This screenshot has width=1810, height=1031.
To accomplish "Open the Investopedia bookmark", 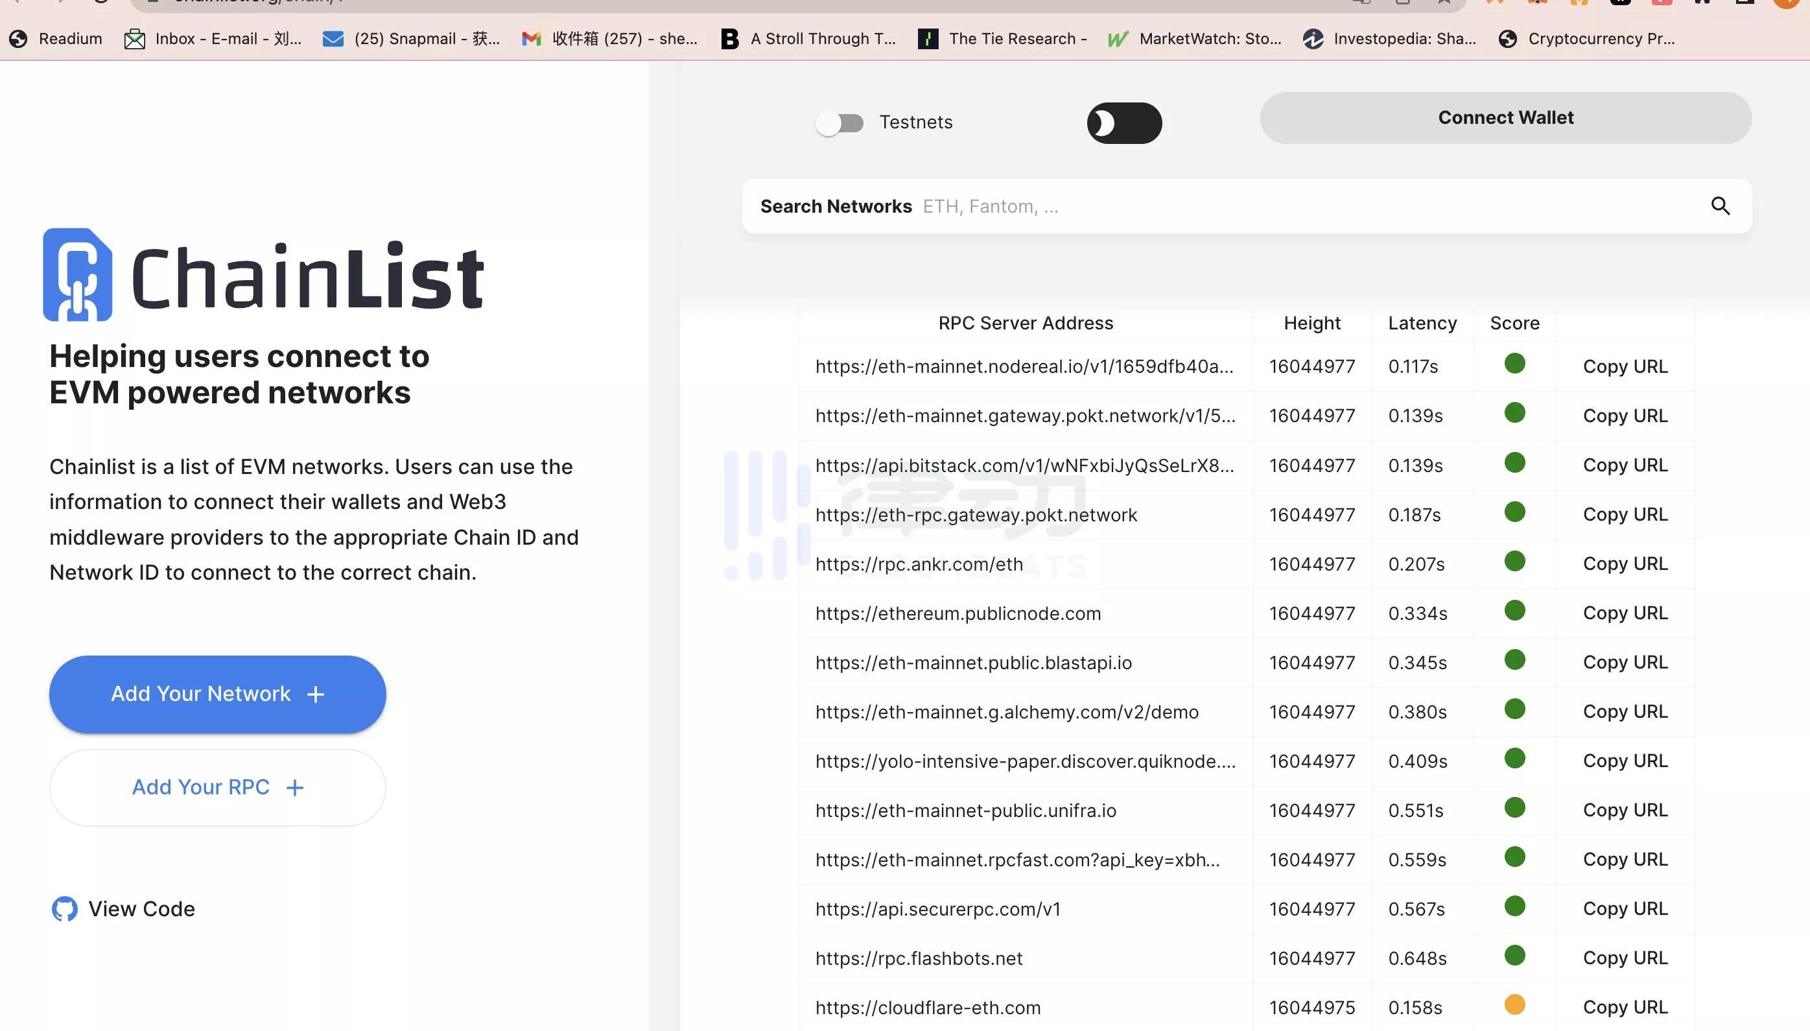I will pyautogui.click(x=1391, y=38).
